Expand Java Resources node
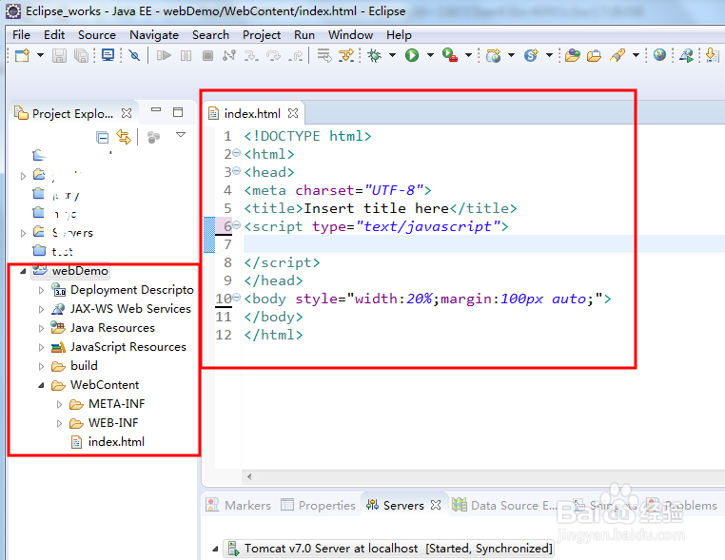Screen dimensions: 725x560 [41, 328]
